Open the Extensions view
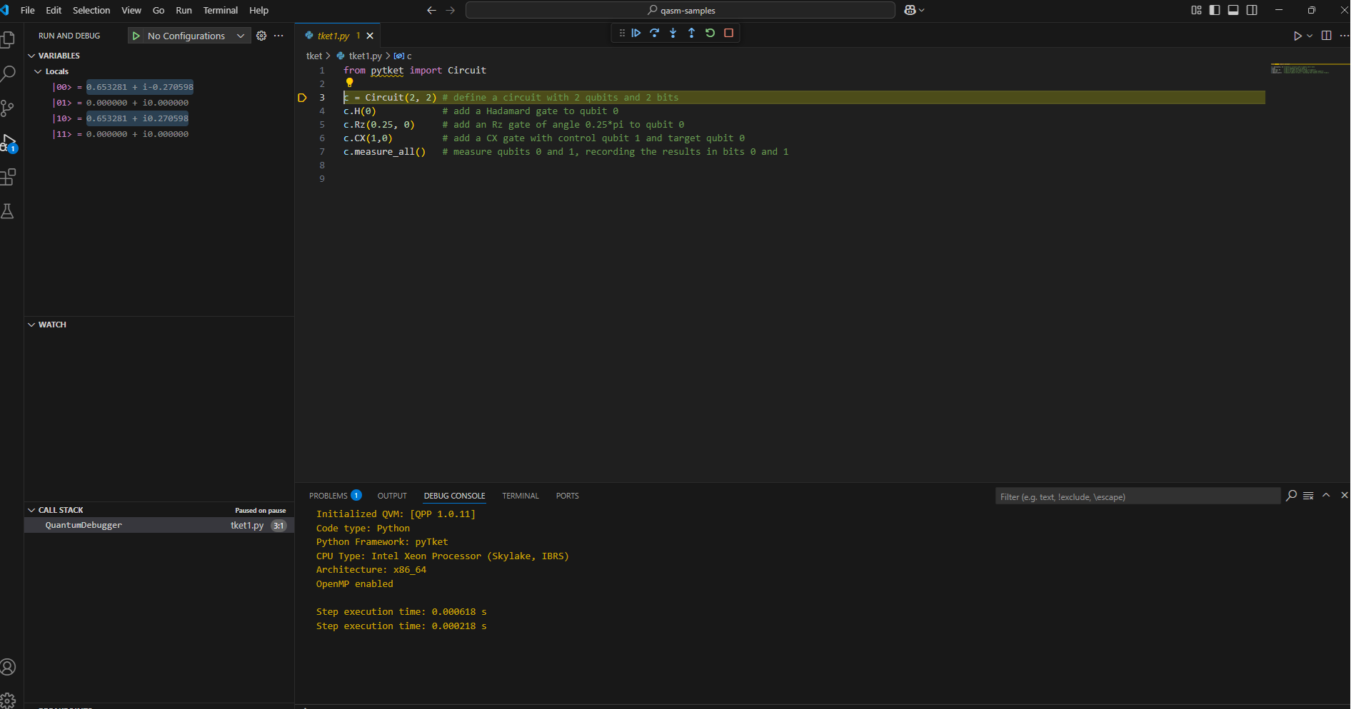 [8, 177]
